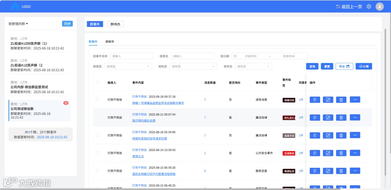
Task: Click the 开始时间 date field
Action: (x=251, y=56)
